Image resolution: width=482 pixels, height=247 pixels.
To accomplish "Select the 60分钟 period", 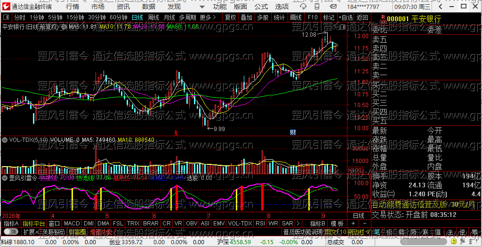I will [x=119, y=17].
